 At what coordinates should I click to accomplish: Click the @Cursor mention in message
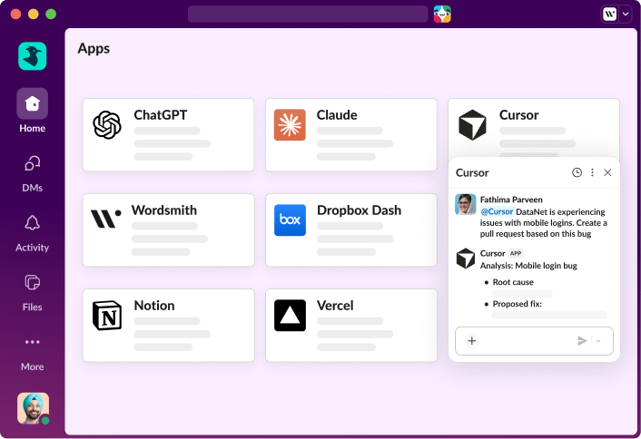click(497, 211)
